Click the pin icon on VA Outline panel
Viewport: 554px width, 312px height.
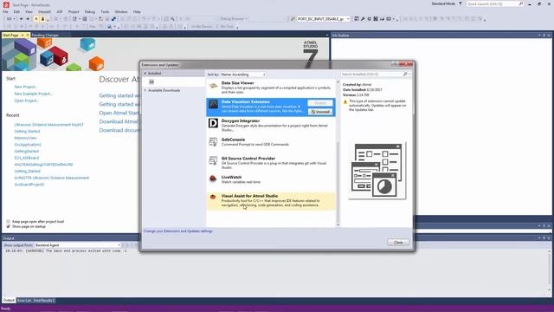(x=544, y=36)
